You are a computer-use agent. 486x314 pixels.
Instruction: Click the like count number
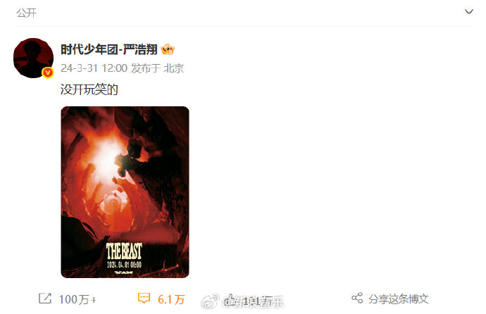258,301
